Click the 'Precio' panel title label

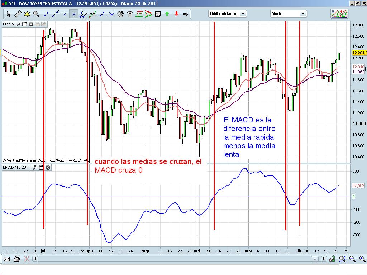coord(9,24)
